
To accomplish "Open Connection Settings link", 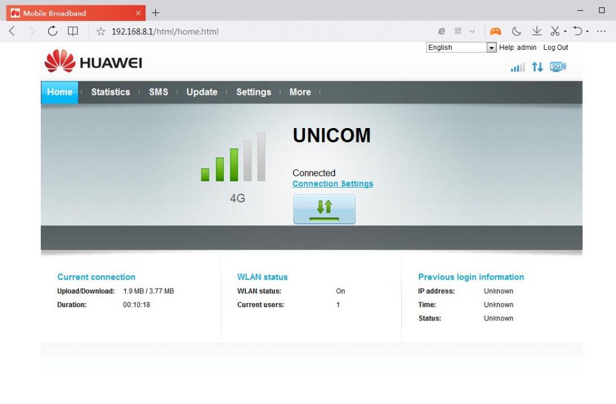I will (x=333, y=183).
